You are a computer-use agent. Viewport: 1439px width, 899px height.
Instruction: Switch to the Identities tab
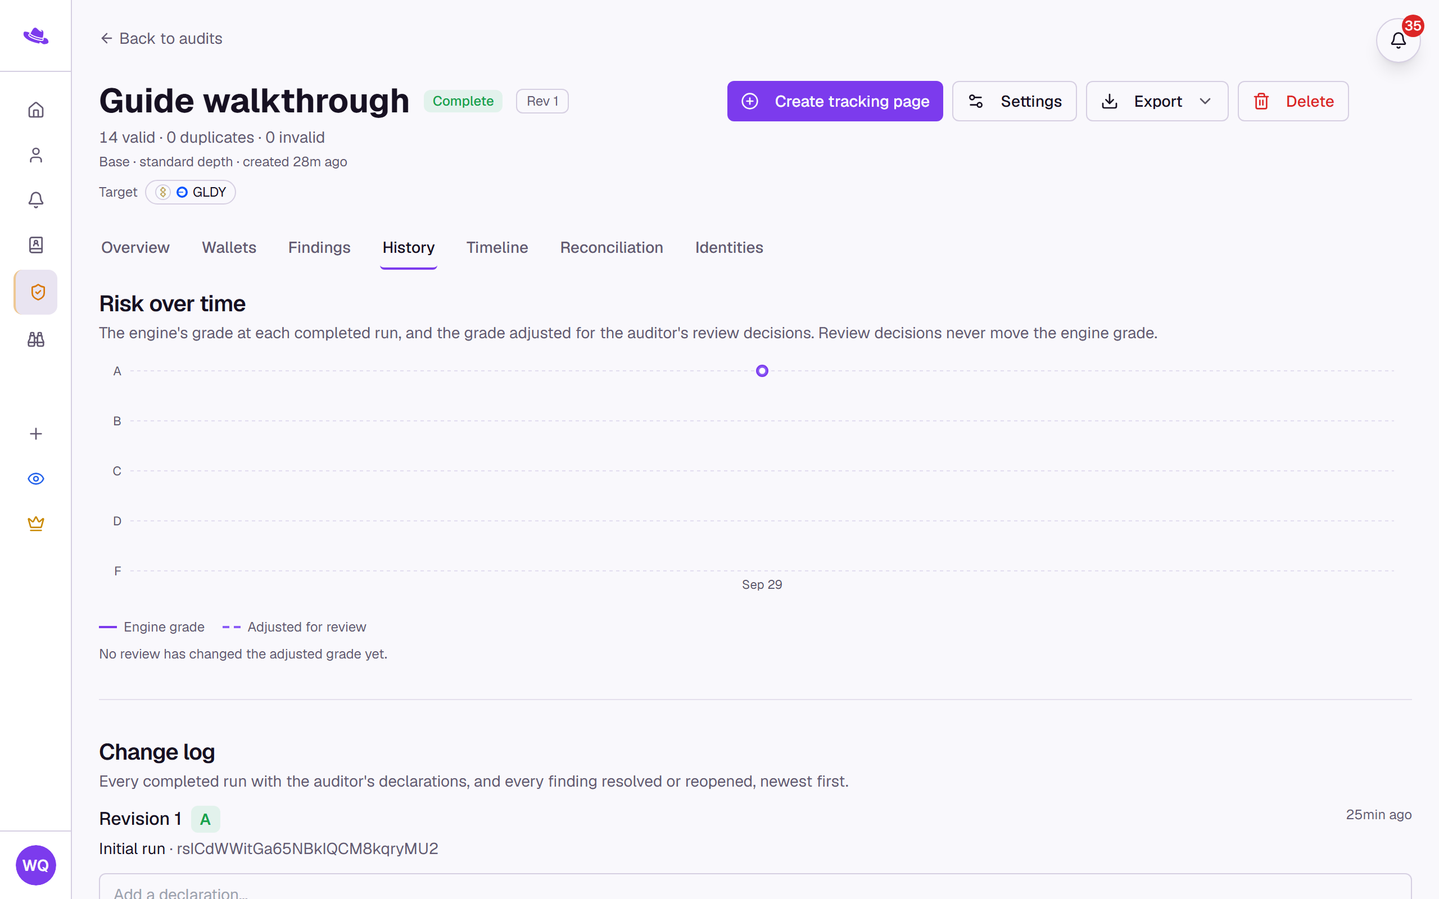pos(729,247)
